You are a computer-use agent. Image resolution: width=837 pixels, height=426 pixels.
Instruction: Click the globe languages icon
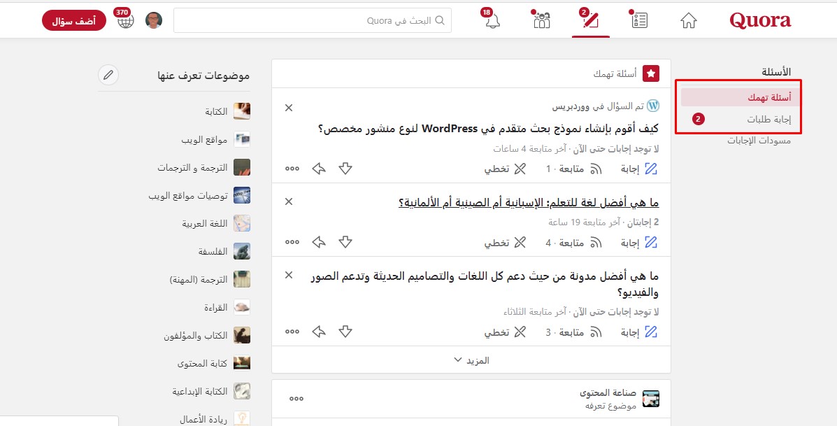[126, 21]
